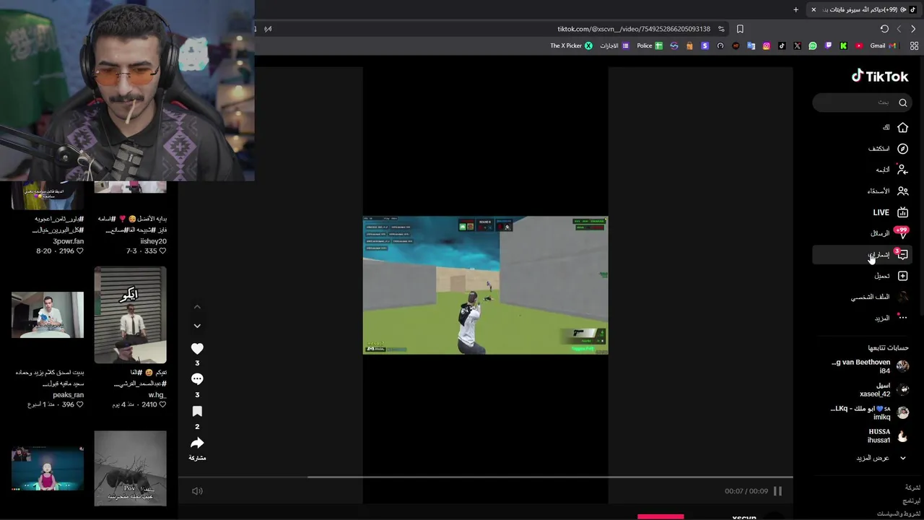The image size is (924, 520).
Task: Open the X (Twitter) bookmark icon
Action: [x=797, y=45]
